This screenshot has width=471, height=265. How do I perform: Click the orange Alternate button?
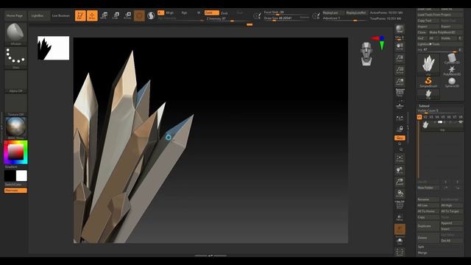coord(15,191)
